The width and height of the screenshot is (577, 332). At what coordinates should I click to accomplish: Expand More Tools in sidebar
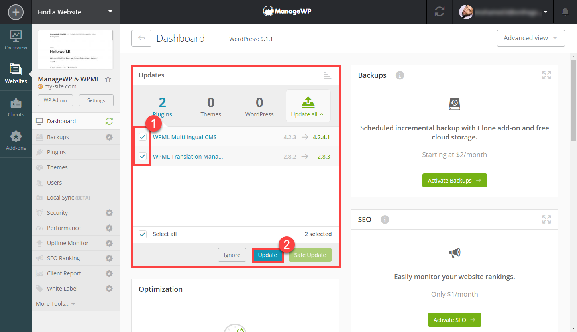55,304
